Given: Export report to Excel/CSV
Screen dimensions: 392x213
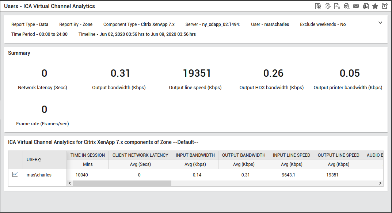Looking at the screenshot, I should pos(365,6).
